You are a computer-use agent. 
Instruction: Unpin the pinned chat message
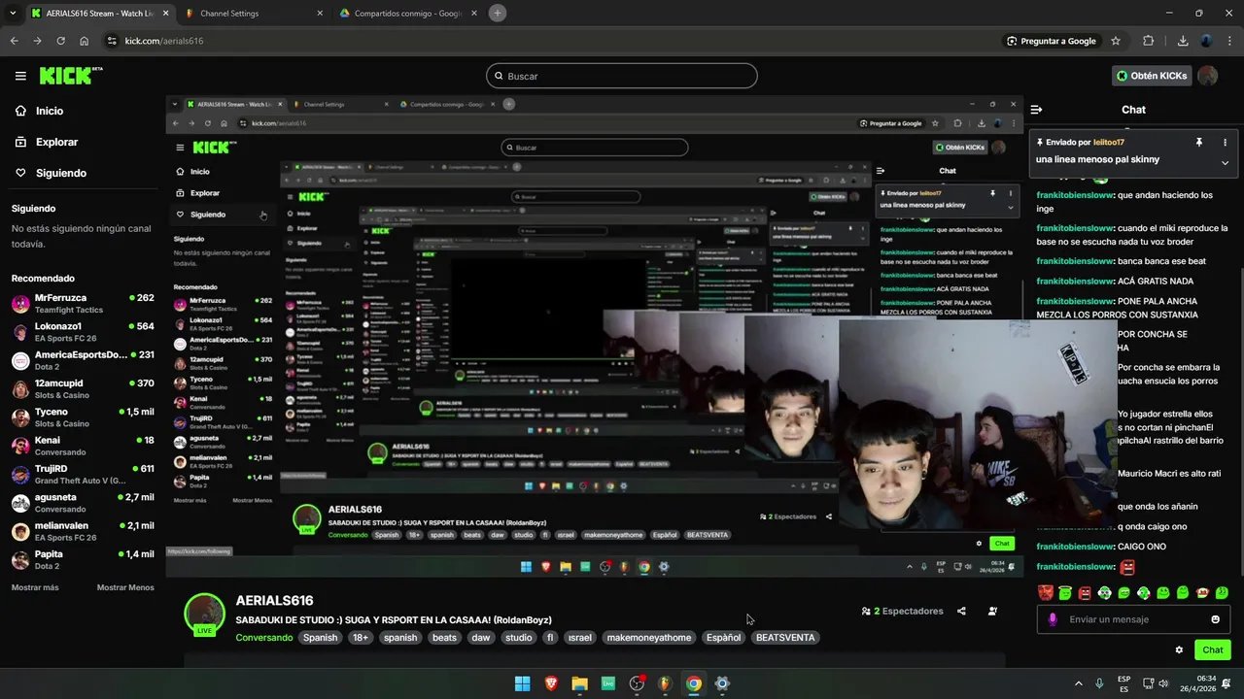click(x=1198, y=142)
